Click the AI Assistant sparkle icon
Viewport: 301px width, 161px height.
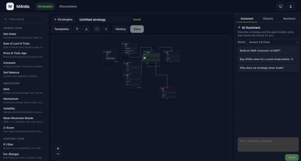(239, 28)
